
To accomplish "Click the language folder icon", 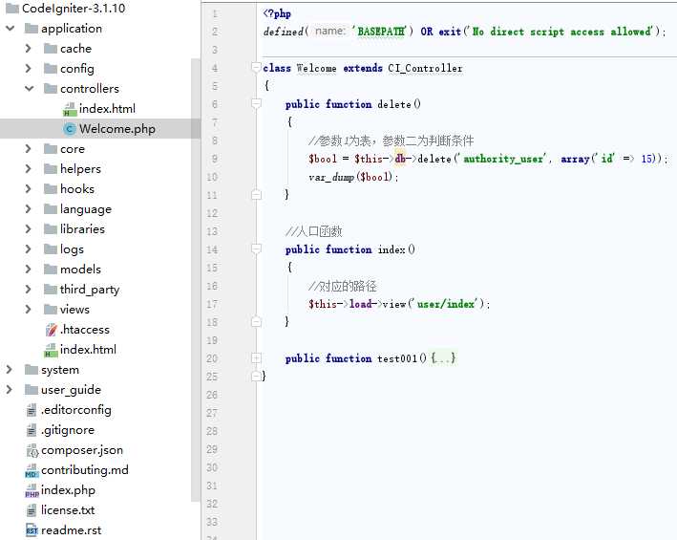I will click(51, 208).
